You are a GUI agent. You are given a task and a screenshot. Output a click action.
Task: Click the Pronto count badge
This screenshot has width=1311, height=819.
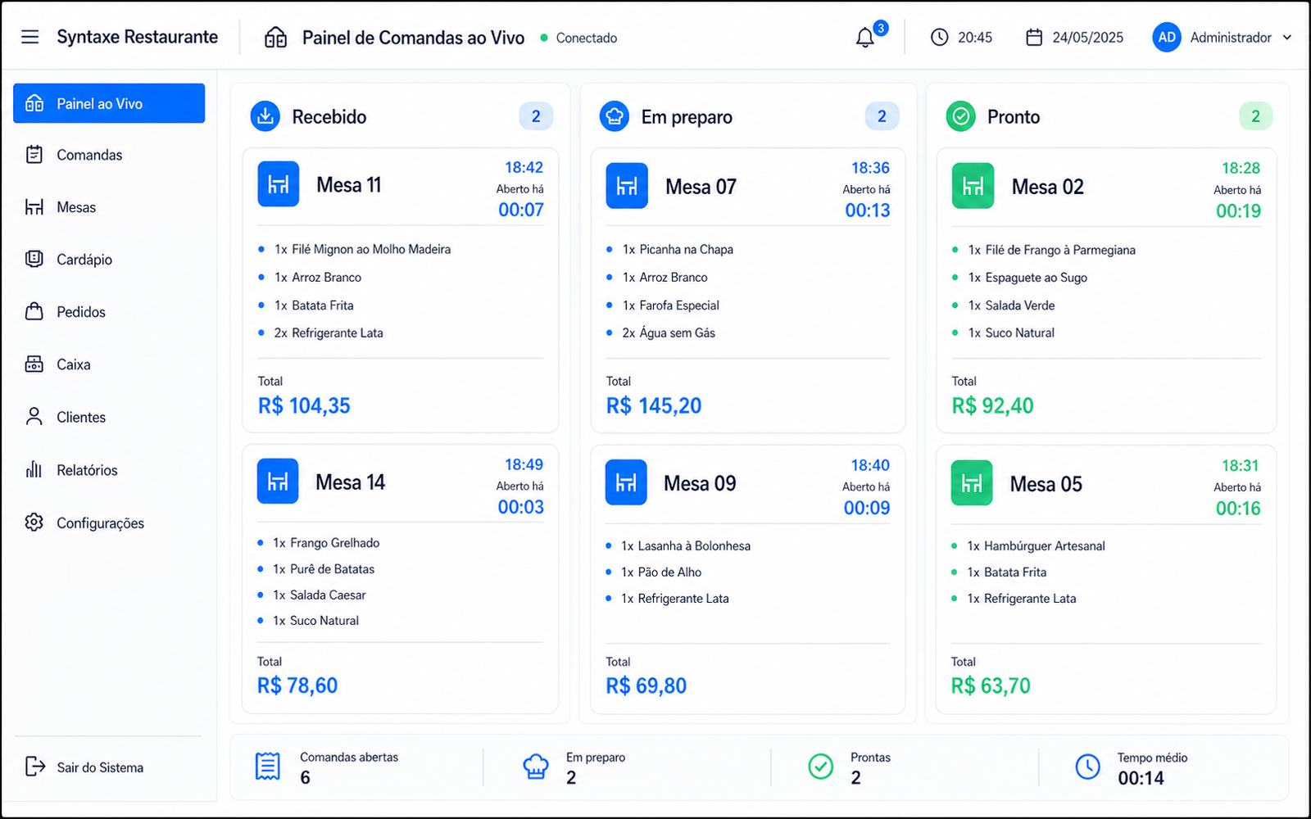tap(1255, 116)
